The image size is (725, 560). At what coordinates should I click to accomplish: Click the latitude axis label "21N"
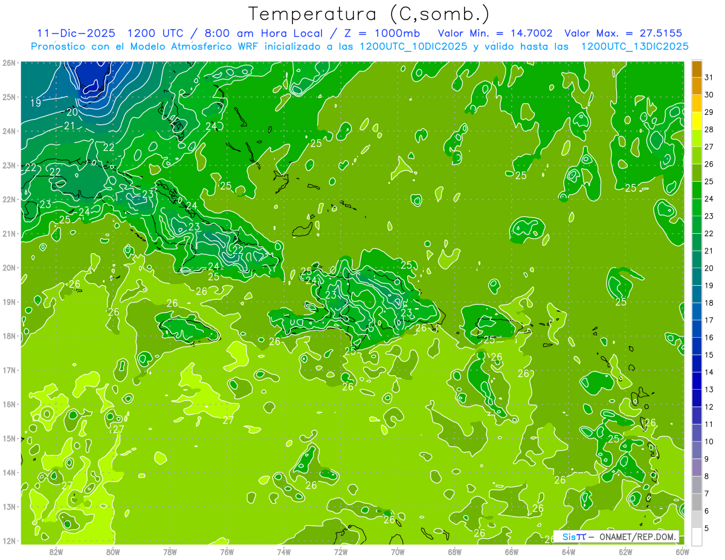(9, 233)
